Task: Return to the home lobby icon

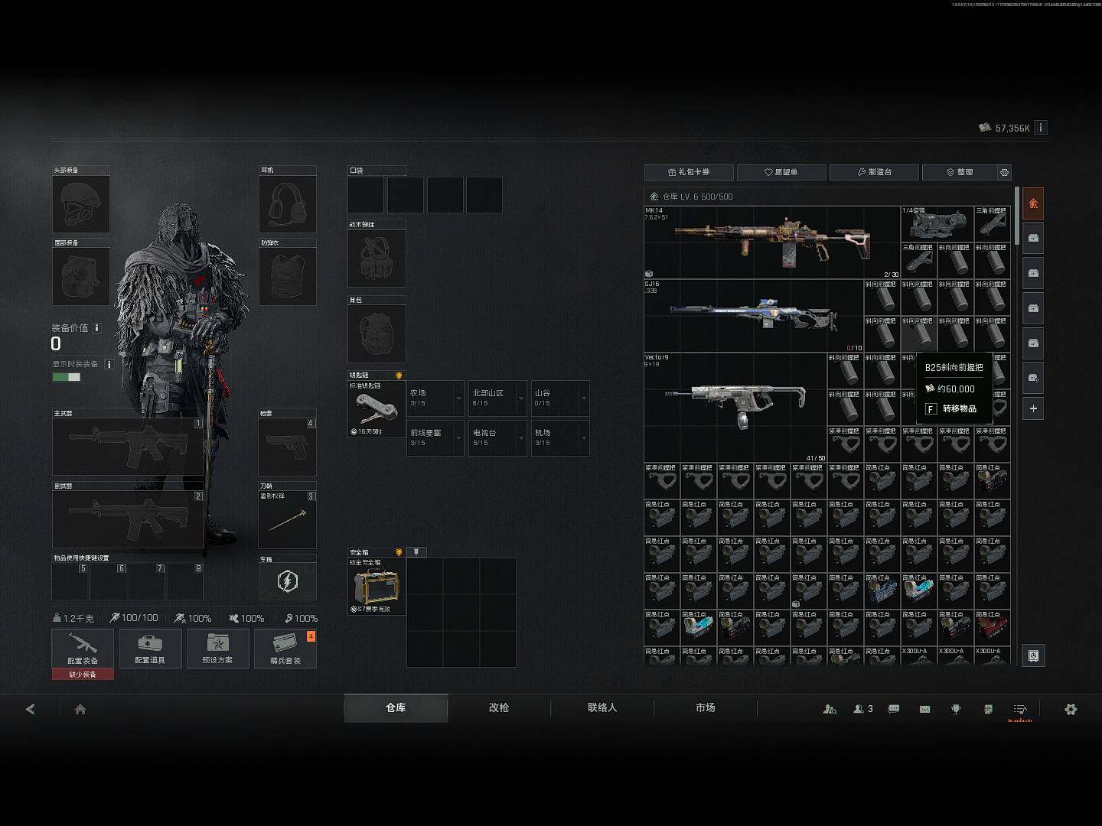Action: pos(80,709)
